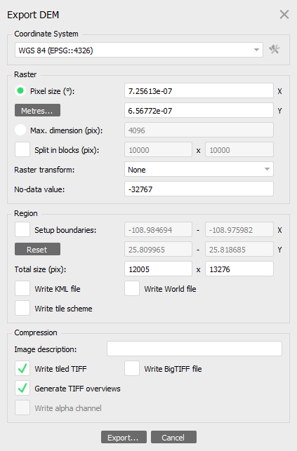Click the Image description text field
The image size is (297, 451).
point(194,349)
